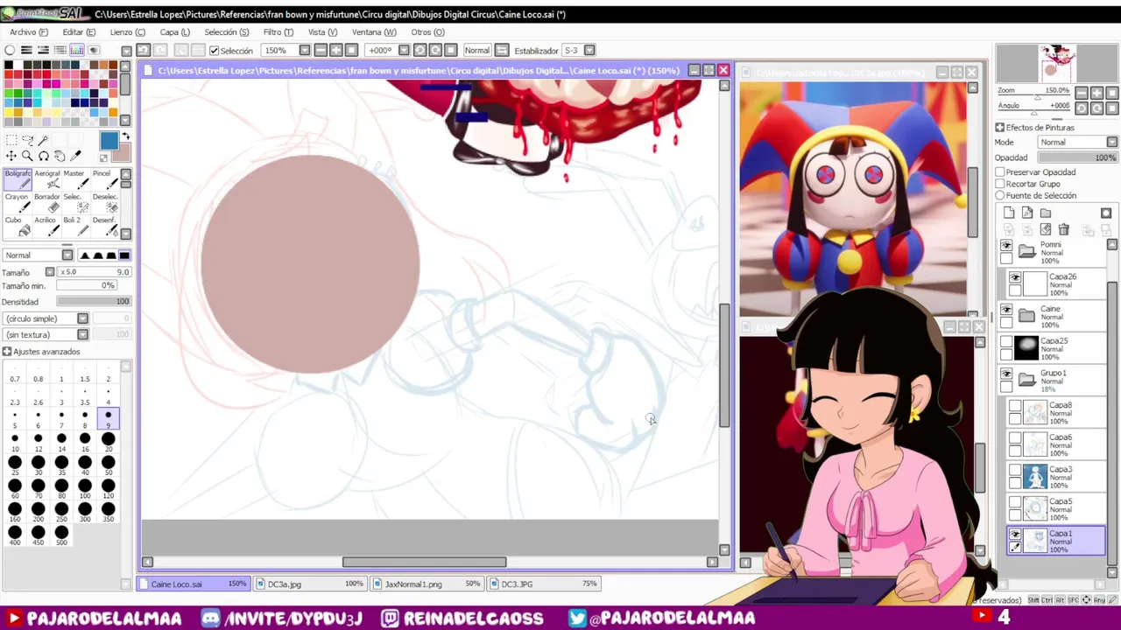Enable Preservar Opacidad checkbox

pos(1000,172)
